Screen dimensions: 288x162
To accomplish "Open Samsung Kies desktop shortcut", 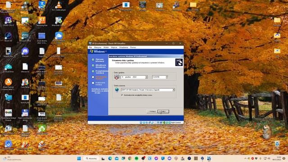I will (42, 22).
